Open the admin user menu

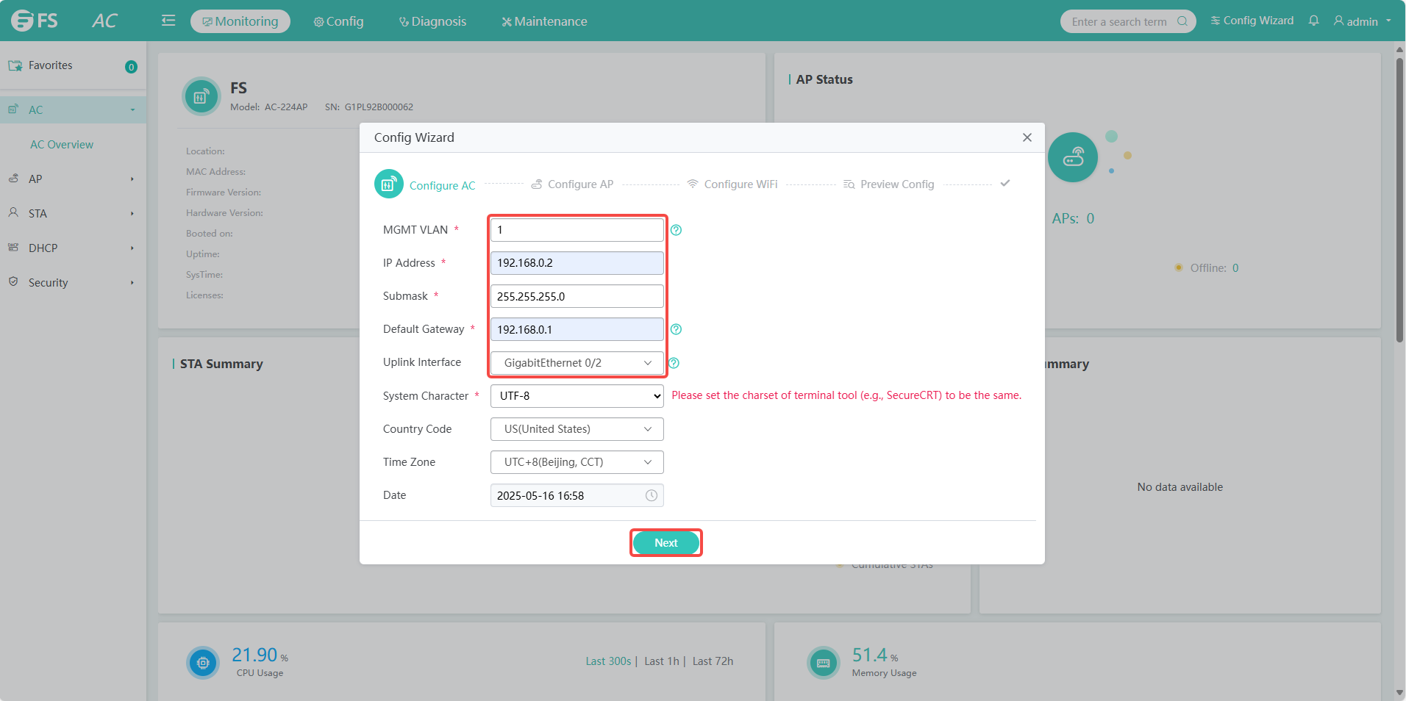[x=1362, y=21]
